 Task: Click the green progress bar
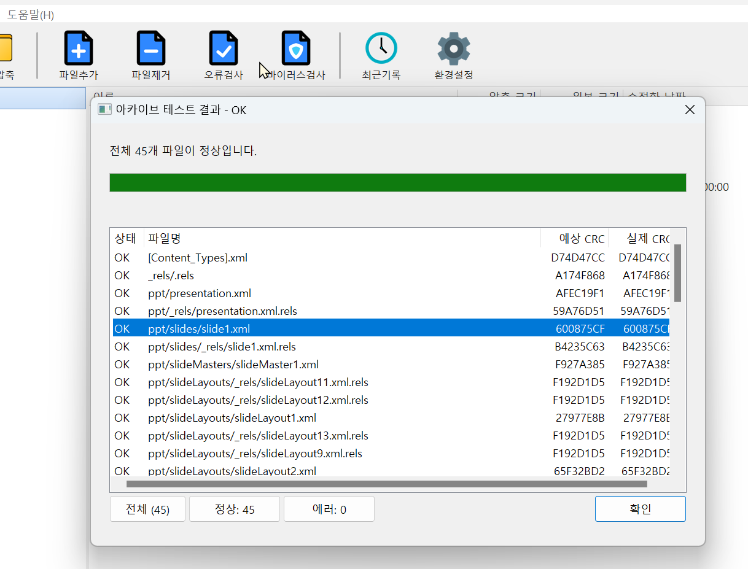[397, 182]
